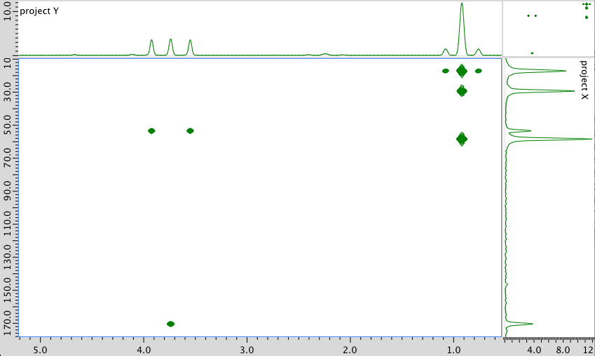This screenshot has width=595, height=356.
Task: Click the small cross peak at 1.08 ppm, 16 ppm
Action: tap(446, 71)
